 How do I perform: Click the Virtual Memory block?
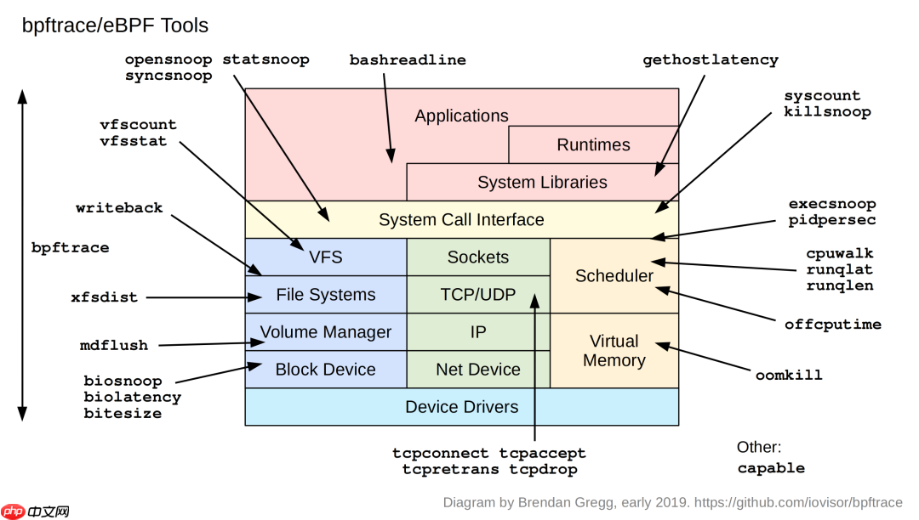[614, 351]
